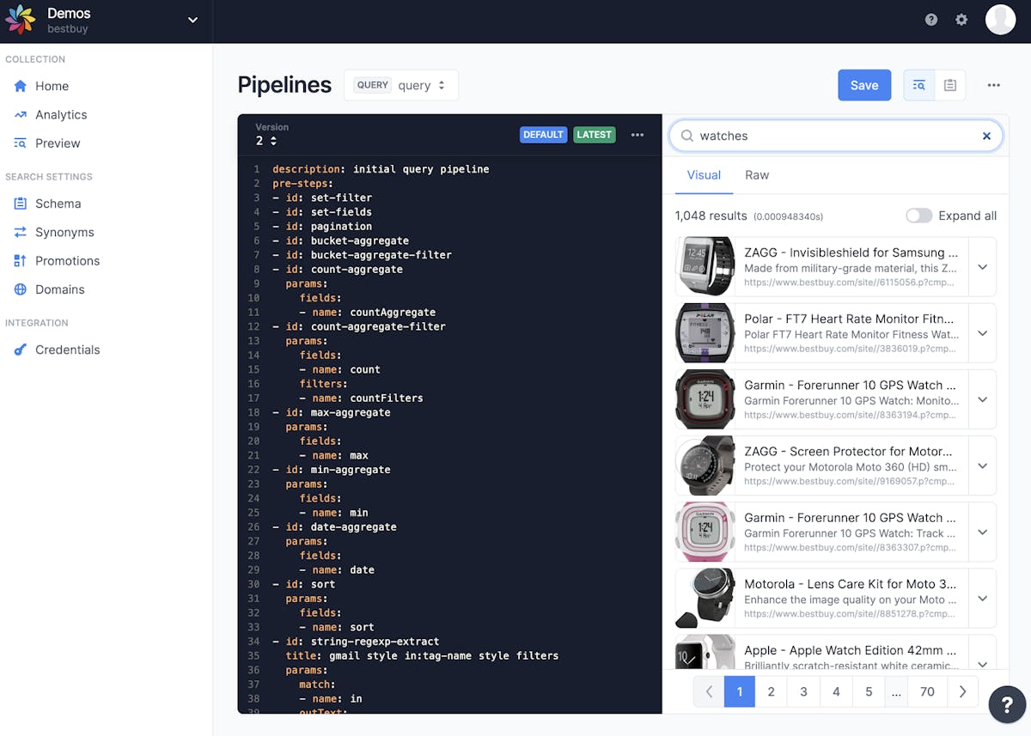The height and width of the screenshot is (736, 1031).
Task: Clear the watches search with X icon
Action: click(x=986, y=136)
